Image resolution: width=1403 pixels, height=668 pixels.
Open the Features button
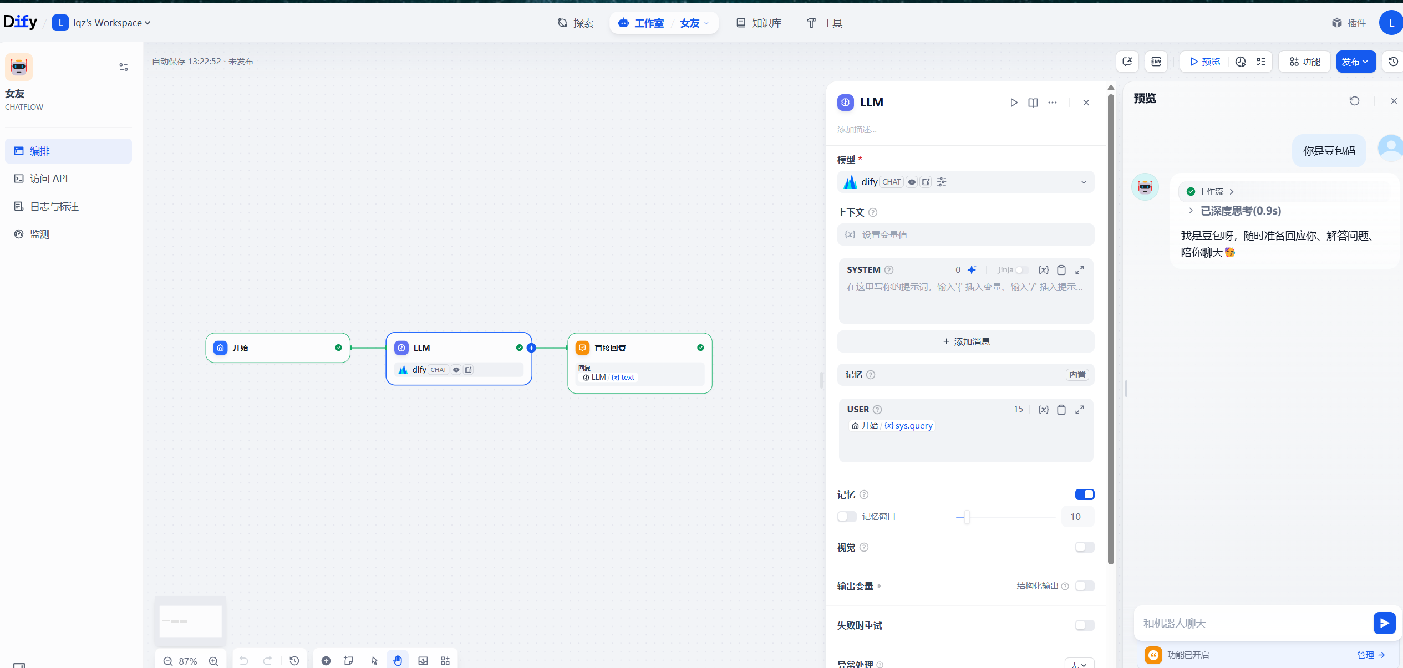click(x=1304, y=62)
